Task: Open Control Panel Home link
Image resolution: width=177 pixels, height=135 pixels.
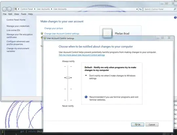Action: click(16, 20)
